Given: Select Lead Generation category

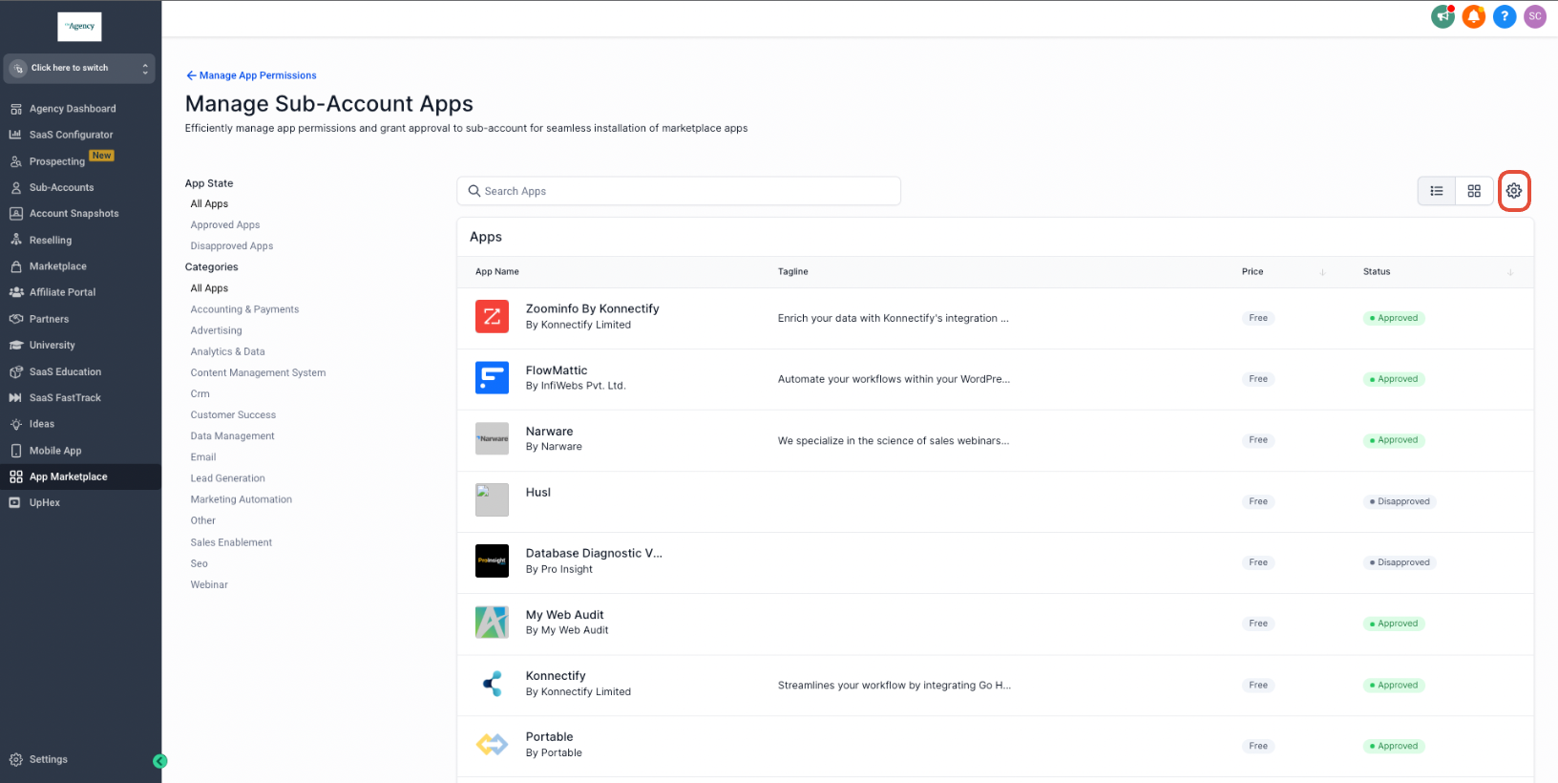Looking at the screenshot, I should click(x=227, y=478).
